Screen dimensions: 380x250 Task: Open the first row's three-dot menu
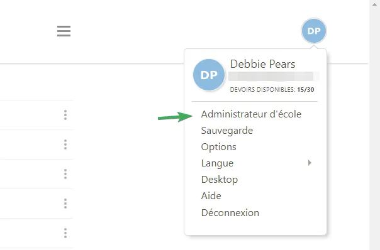point(65,115)
